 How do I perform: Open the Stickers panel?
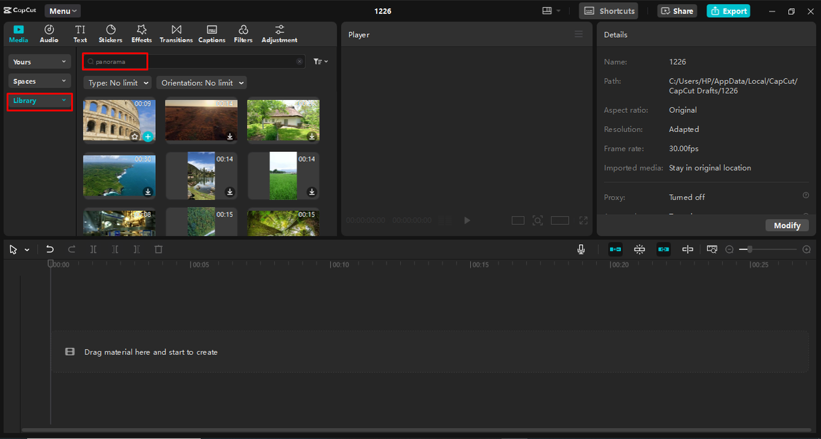coord(110,33)
